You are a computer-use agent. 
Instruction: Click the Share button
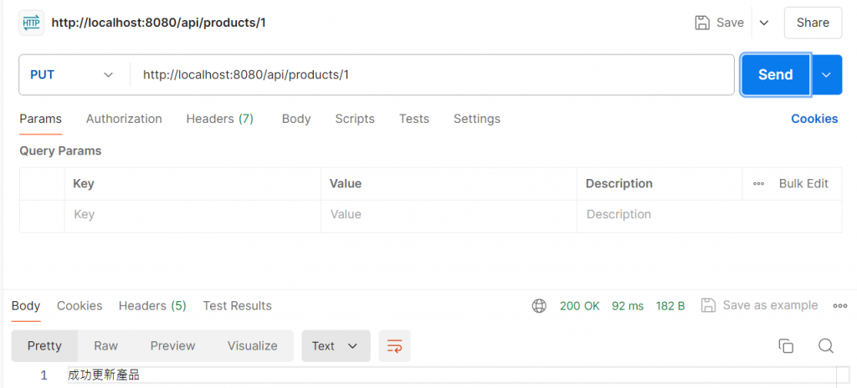point(813,23)
